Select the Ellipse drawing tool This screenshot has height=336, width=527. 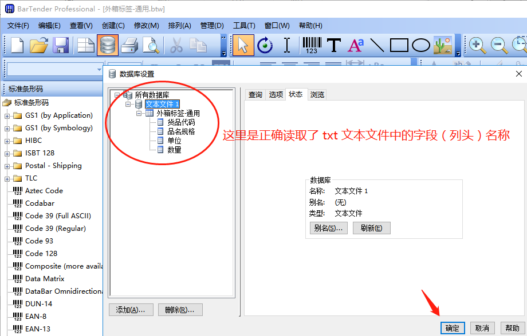(x=421, y=45)
